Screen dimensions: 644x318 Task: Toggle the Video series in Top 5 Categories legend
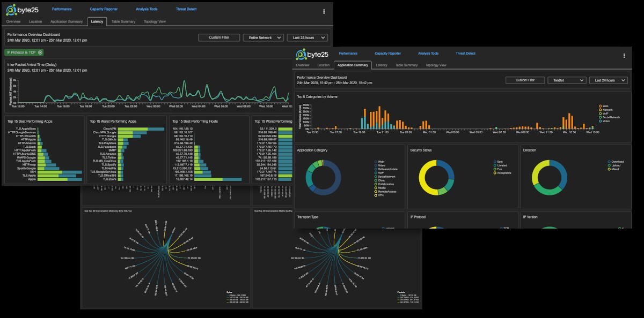pos(600,120)
